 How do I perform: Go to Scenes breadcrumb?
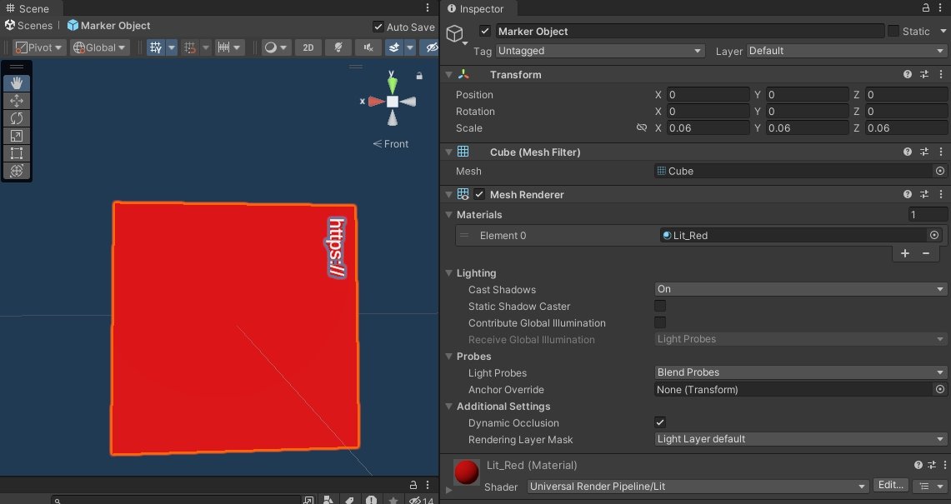pyautogui.click(x=28, y=26)
